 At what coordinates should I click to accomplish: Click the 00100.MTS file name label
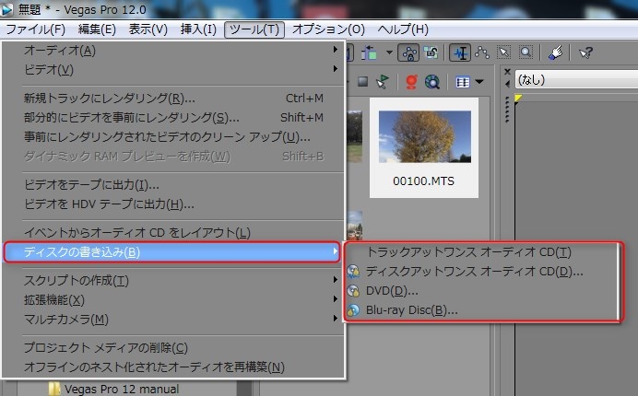(x=423, y=181)
